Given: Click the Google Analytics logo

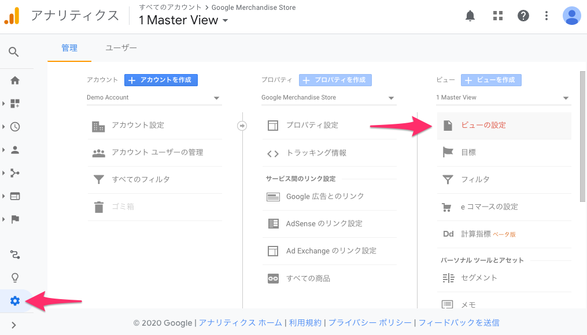Looking at the screenshot, I should point(12,16).
